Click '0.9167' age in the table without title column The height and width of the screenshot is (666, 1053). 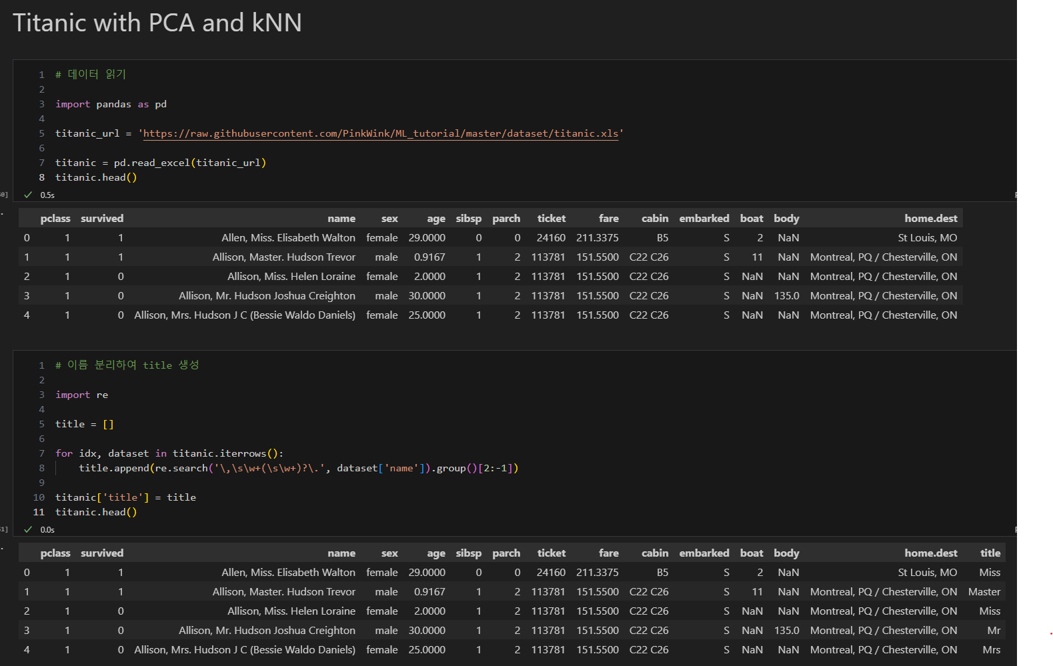[429, 257]
